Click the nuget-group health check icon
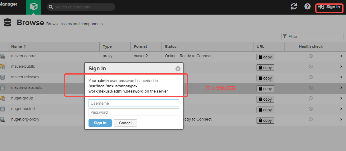The height and width of the screenshot is (151, 346). tap(311, 98)
